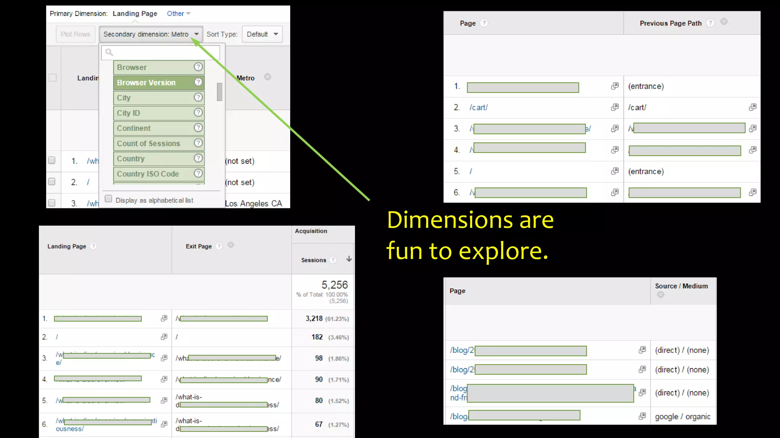
Task: Click the first (entrance) previous path cell
Action: click(646, 86)
